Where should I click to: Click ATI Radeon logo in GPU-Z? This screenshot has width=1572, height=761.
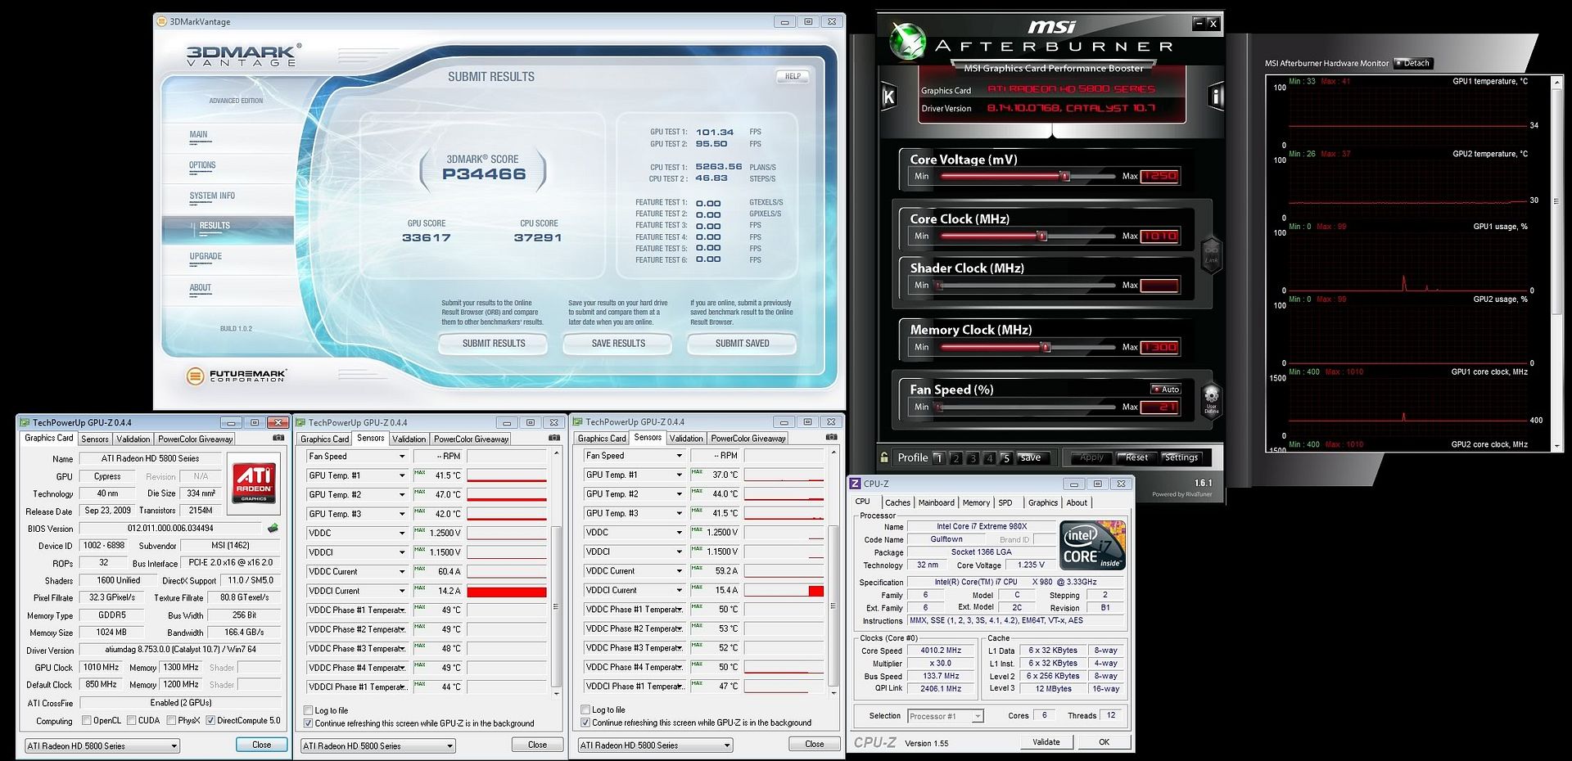tap(254, 483)
